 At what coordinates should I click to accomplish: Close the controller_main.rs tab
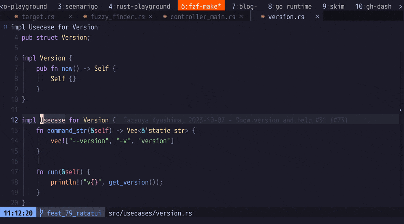coord(241,17)
